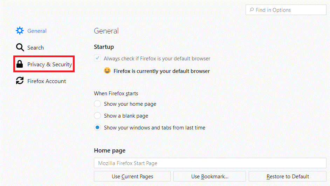Switch to the Firefox Account section
Viewport: 330px width, 186px height.
point(47,81)
